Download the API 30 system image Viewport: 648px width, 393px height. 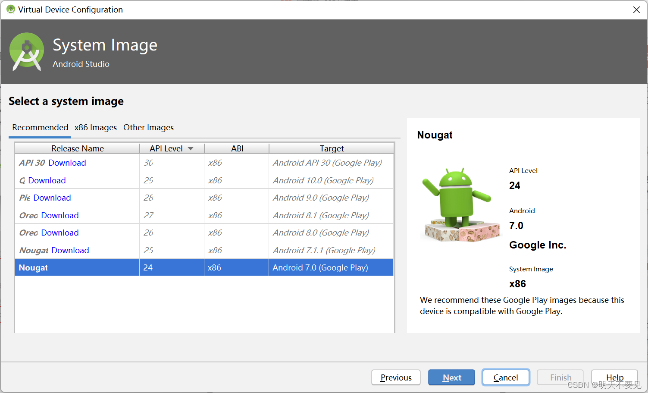(67, 163)
